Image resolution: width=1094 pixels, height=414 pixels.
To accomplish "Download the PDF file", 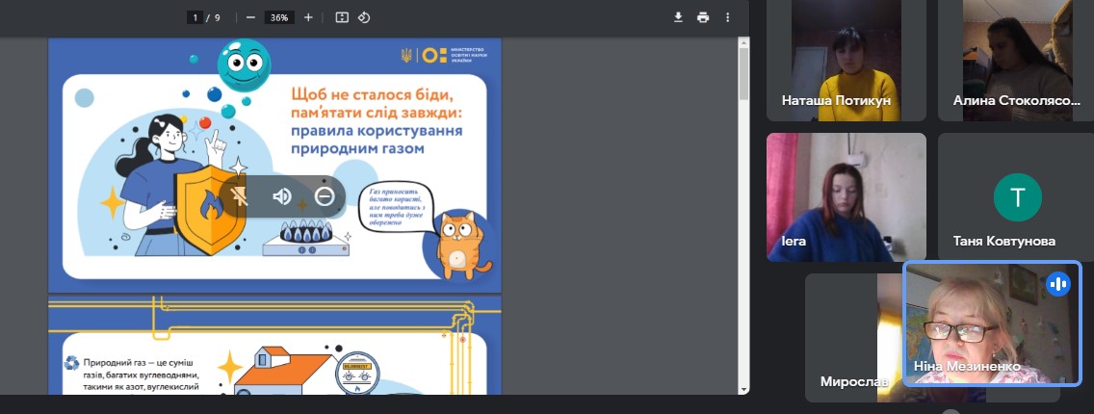I will point(678,17).
